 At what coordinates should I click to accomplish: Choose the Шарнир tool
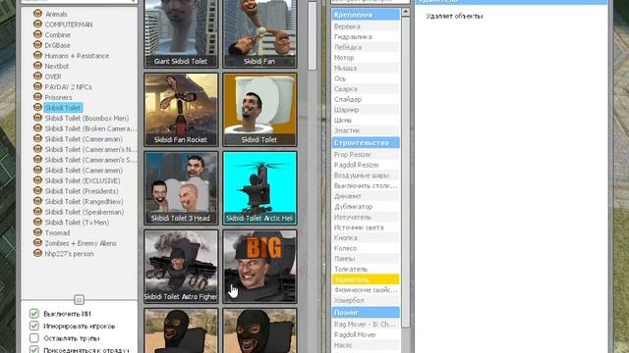[x=366, y=110]
